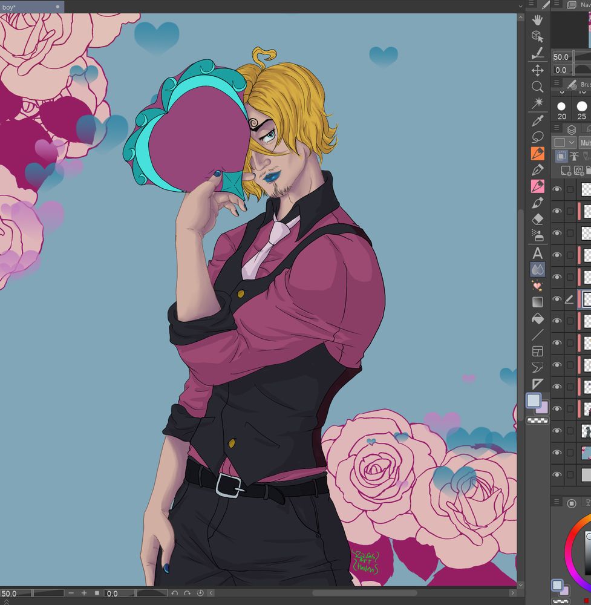The height and width of the screenshot is (605, 591).
Task: Hide layer directly below the active layer
Action: coord(557,321)
